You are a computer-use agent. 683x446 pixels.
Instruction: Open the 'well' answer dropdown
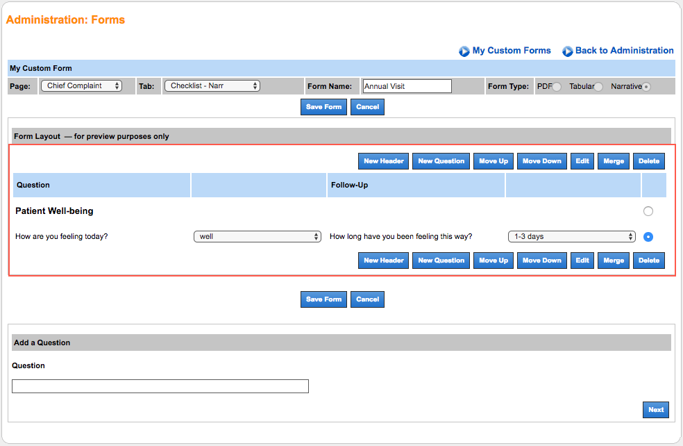(x=258, y=236)
